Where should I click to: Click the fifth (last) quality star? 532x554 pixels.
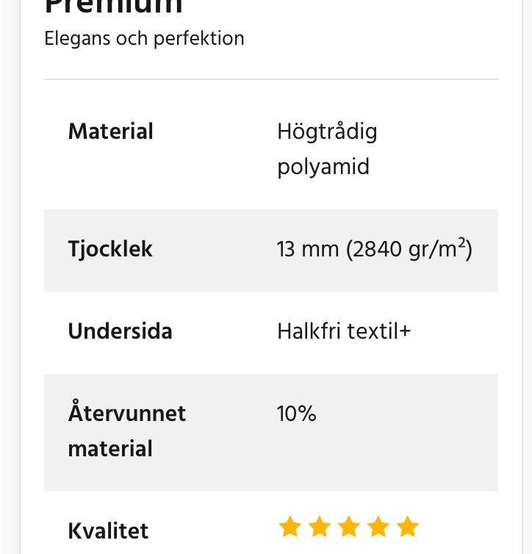[x=407, y=527]
